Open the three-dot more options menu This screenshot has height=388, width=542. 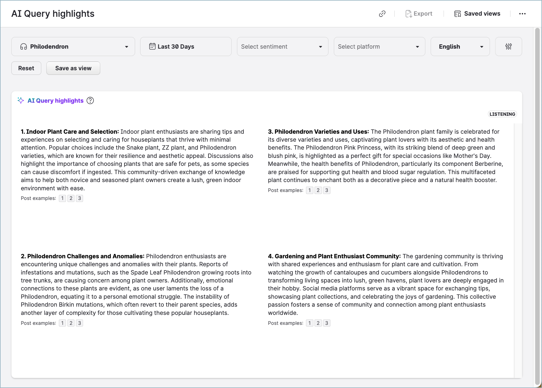[522, 14]
